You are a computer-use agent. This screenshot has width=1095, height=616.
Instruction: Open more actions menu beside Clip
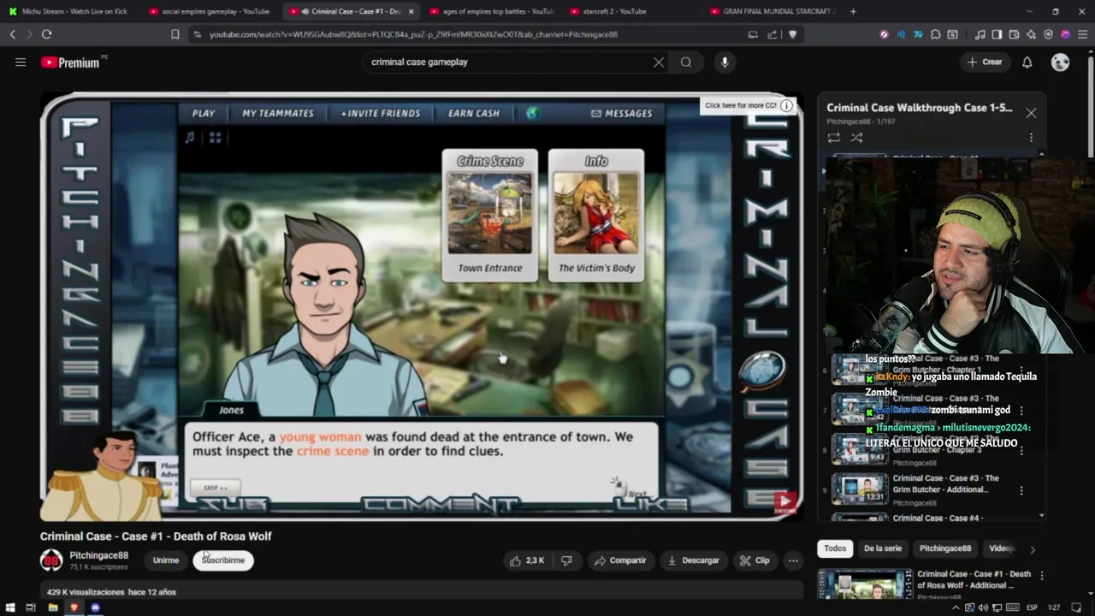(x=793, y=560)
